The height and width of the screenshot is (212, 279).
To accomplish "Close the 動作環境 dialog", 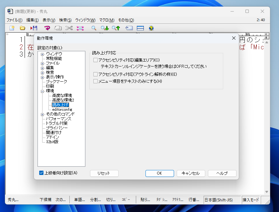I will click(234, 38).
